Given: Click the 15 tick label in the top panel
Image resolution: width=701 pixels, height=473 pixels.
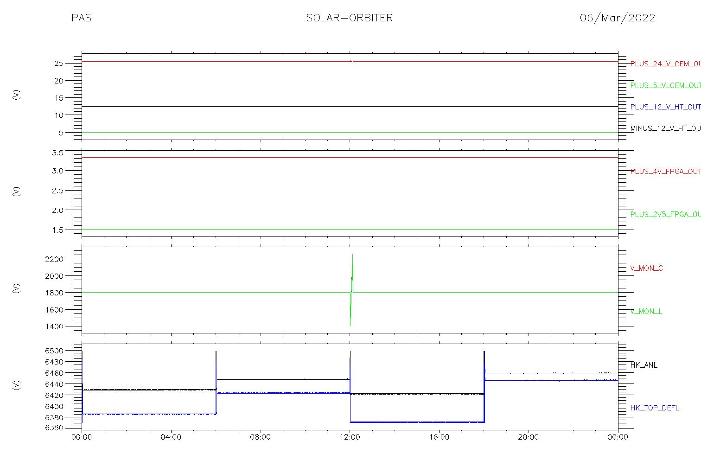Looking at the screenshot, I should (58, 98).
